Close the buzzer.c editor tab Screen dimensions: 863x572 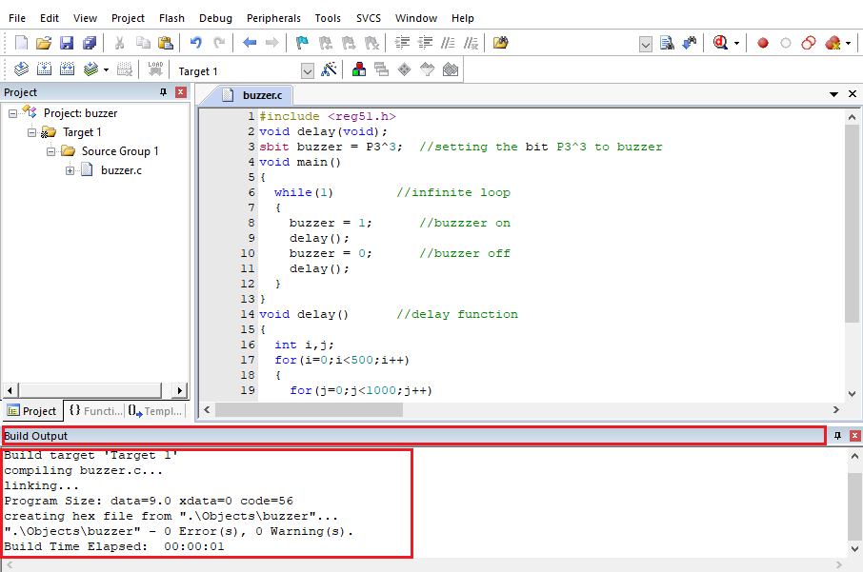[x=852, y=94]
